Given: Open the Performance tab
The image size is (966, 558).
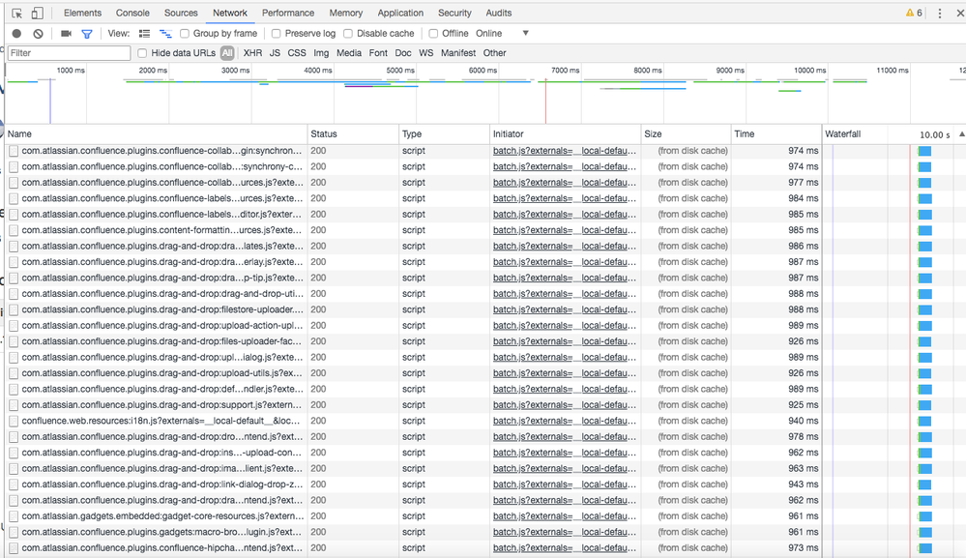Looking at the screenshot, I should [287, 13].
